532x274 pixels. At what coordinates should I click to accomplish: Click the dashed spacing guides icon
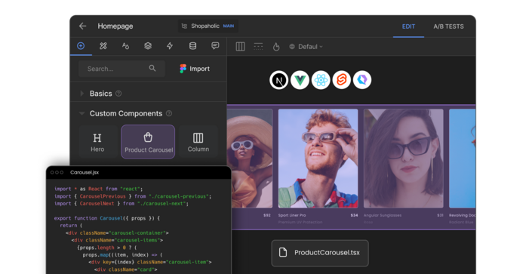258,47
